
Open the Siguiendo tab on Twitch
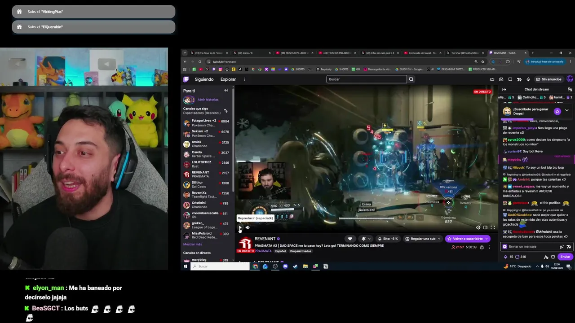(204, 79)
